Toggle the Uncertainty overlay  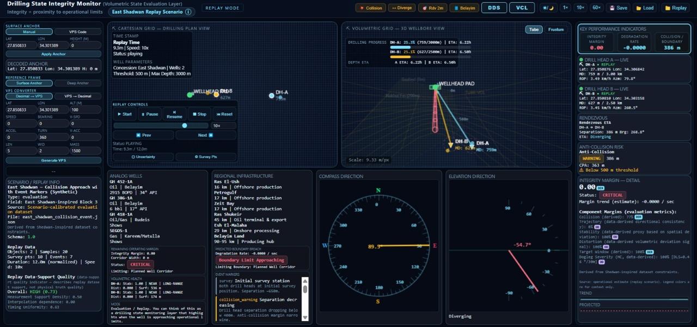[x=143, y=157]
